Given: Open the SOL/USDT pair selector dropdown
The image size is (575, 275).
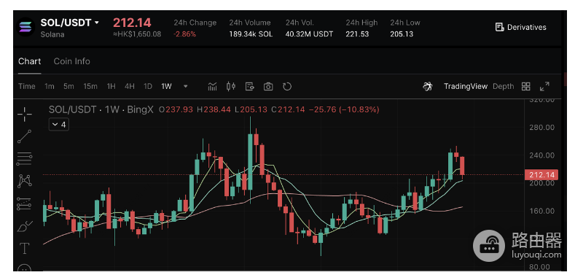Looking at the screenshot, I should click(70, 23).
